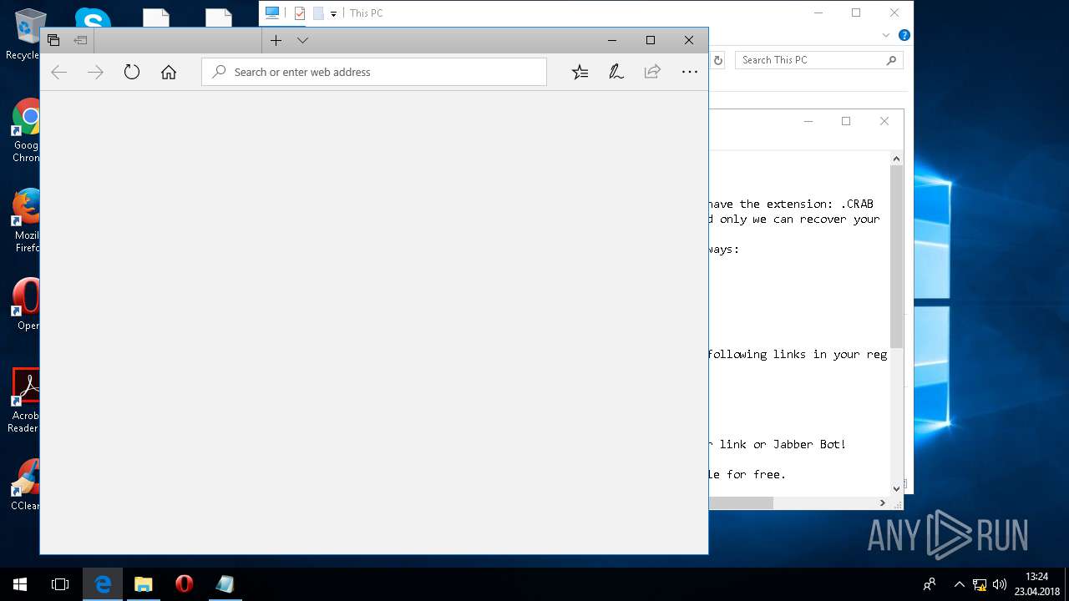Open File Explorer help question mark
1069x601 pixels.
coord(904,36)
